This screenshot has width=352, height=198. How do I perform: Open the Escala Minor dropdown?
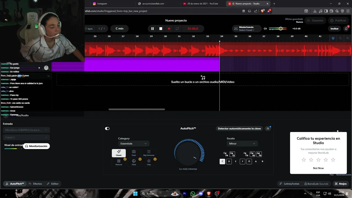coord(242,144)
